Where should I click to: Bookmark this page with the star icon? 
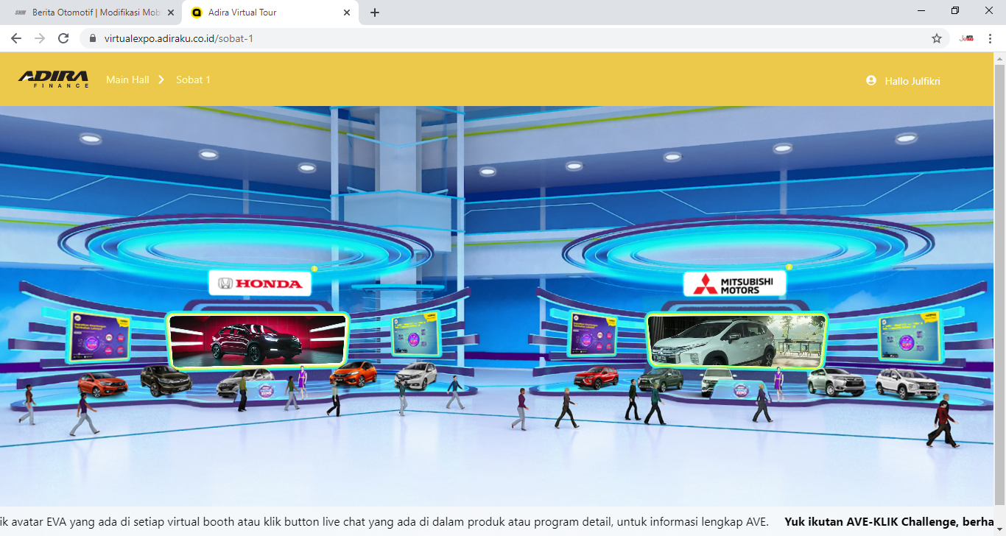pyautogui.click(x=936, y=38)
